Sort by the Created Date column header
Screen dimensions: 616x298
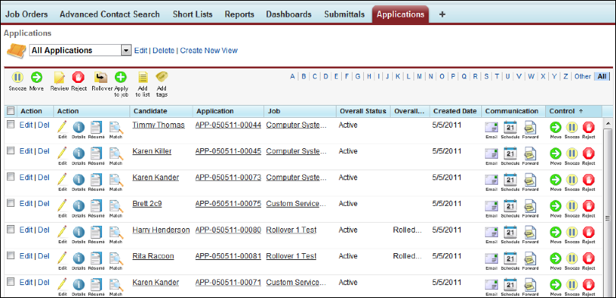tap(455, 111)
